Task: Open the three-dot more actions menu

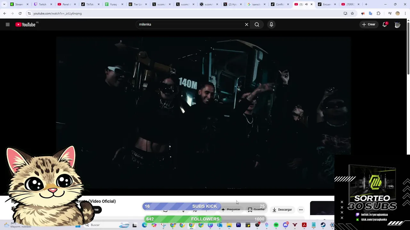Action: (x=301, y=210)
